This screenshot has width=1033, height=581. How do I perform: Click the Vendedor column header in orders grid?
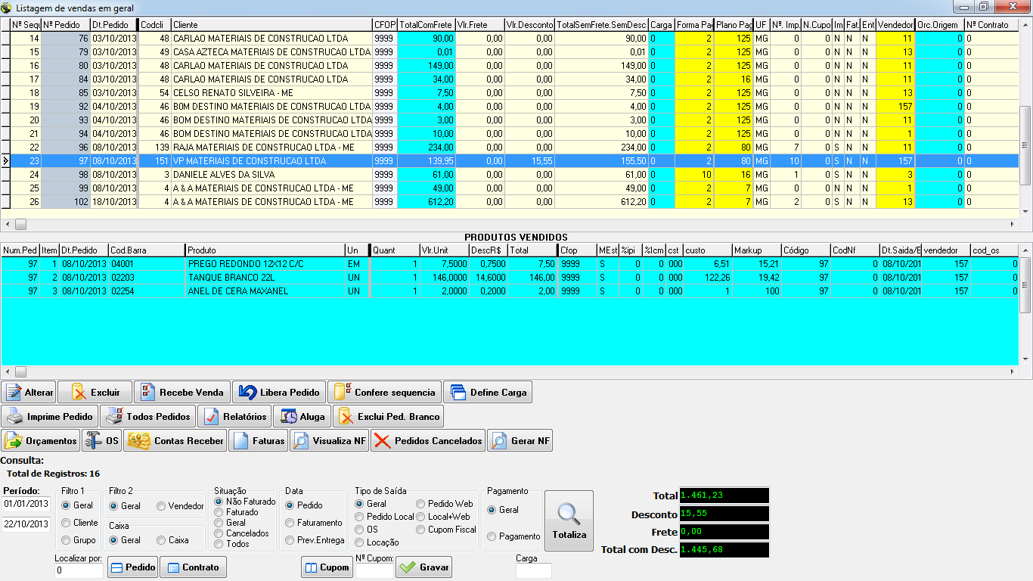(895, 25)
